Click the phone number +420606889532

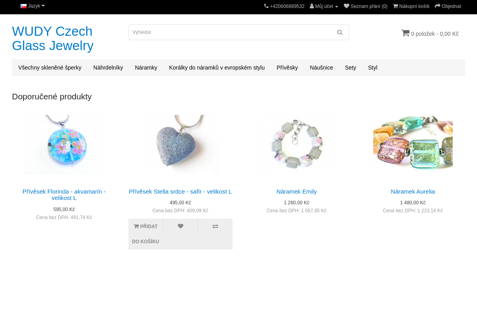(284, 6)
